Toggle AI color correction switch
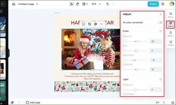The image size is (176, 105). click(x=160, y=22)
